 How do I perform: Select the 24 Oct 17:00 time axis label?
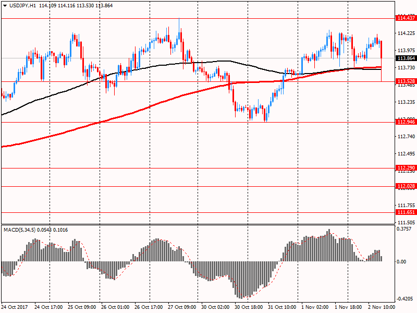(48, 307)
